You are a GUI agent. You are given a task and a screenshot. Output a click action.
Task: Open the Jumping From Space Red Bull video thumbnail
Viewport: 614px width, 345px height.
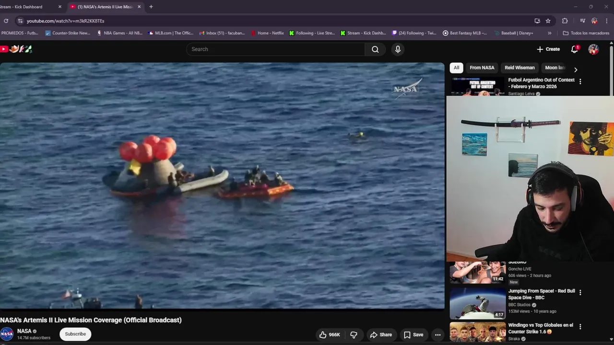click(x=478, y=303)
